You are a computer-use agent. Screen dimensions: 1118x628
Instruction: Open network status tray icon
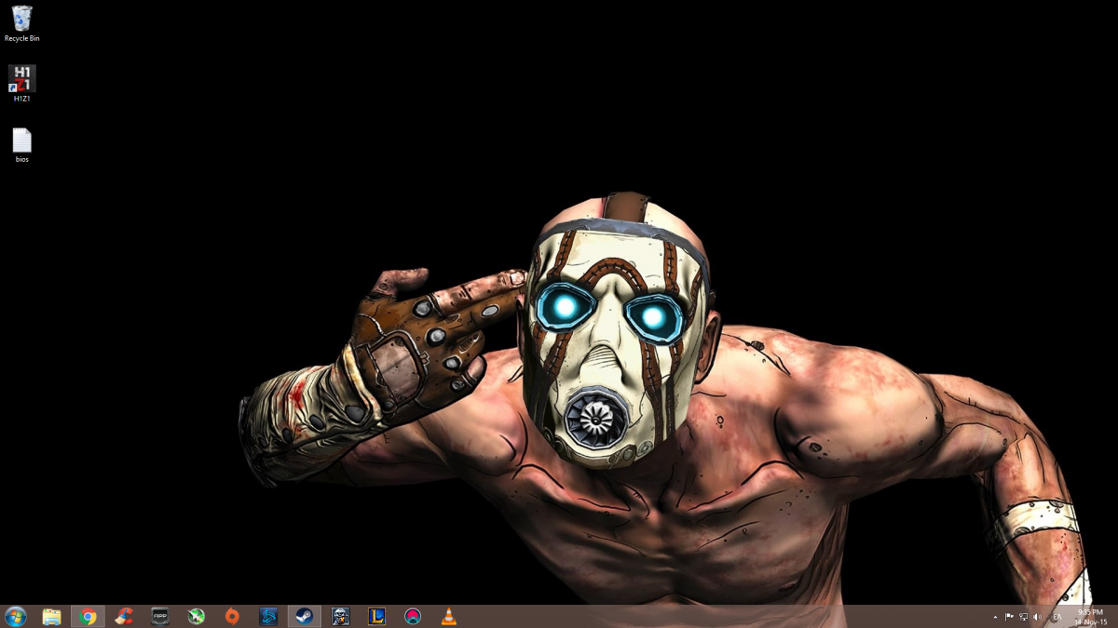[1023, 617]
